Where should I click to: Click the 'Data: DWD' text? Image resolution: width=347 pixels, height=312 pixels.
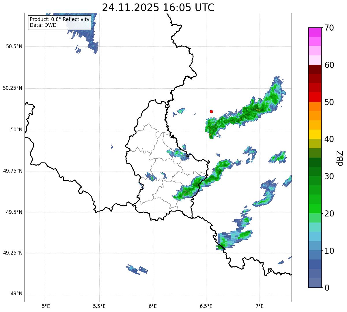click(x=43, y=25)
